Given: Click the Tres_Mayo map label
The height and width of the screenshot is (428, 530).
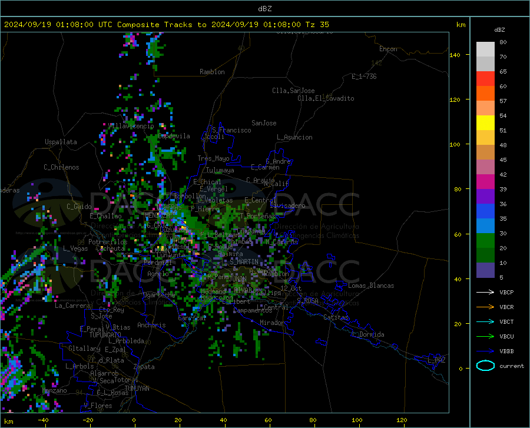Looking at the screenshot, I should [x=213, y=158].
